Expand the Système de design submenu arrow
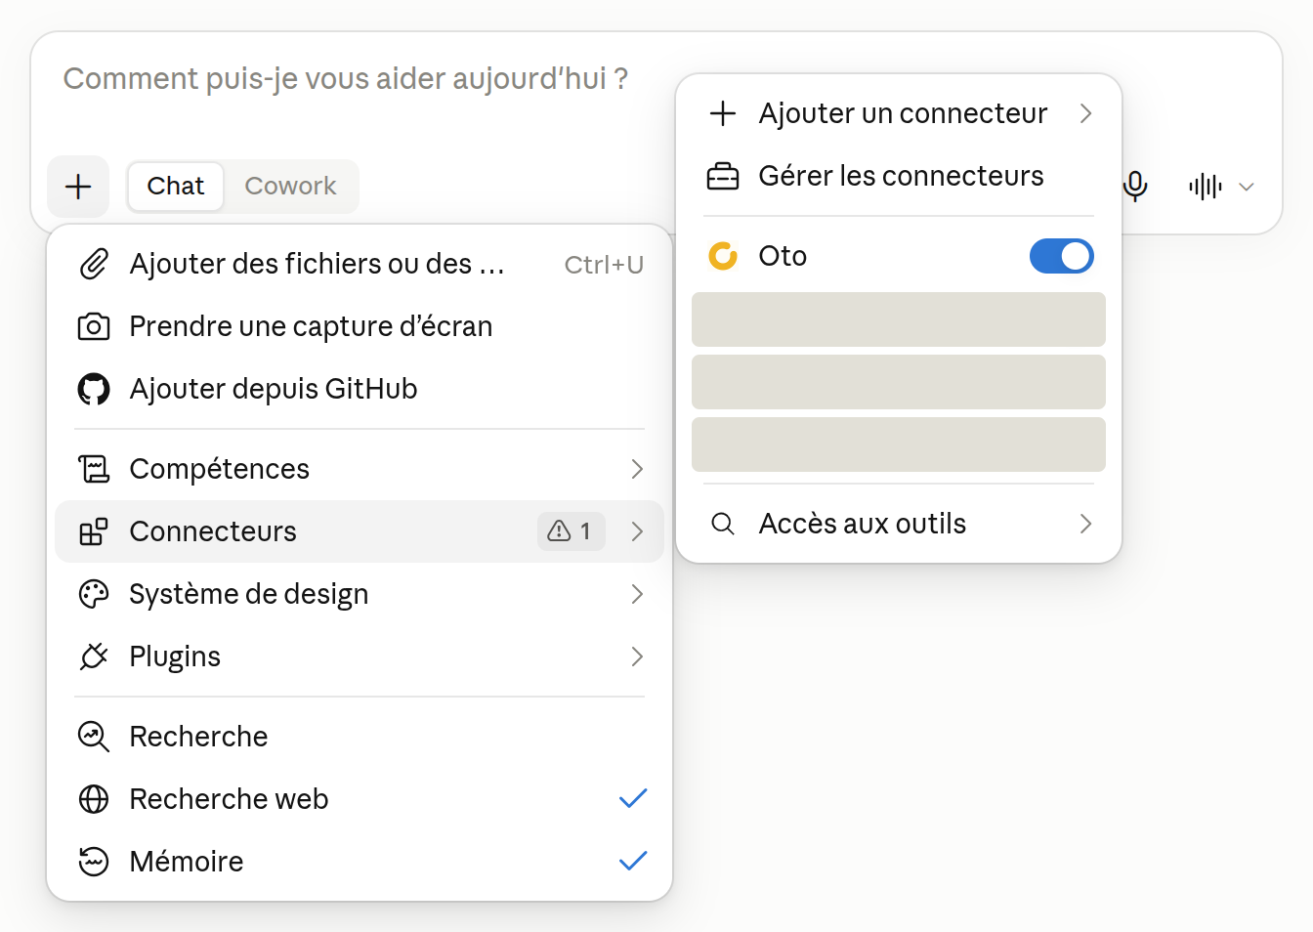The height and width of the screenshot is (932, 1313). (637, 594)
